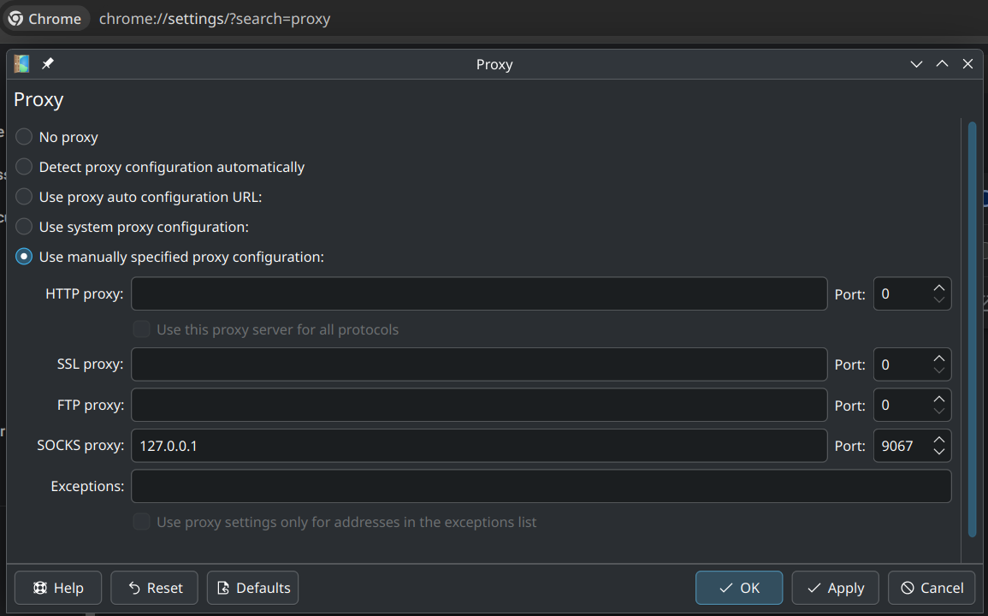Focus the FTP proxy address field

(479, 405)
